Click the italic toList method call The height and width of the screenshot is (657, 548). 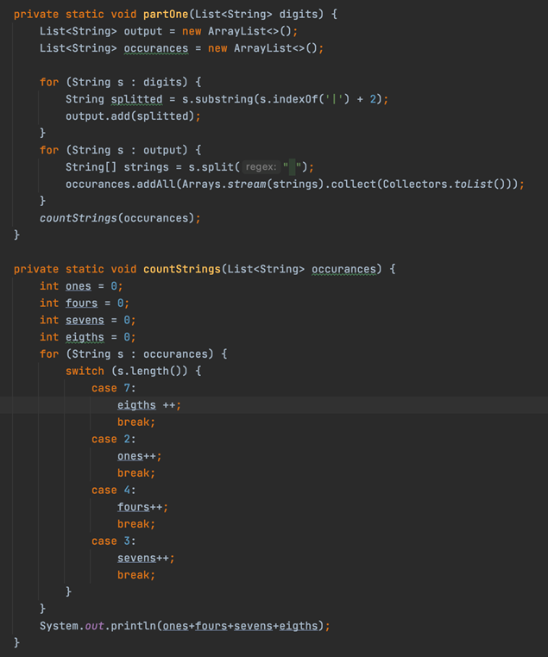[x=474, y=185]
